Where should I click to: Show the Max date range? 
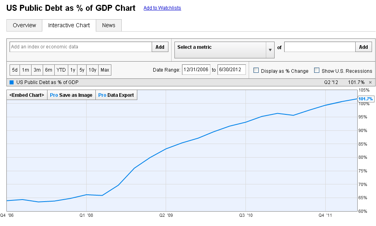coord(105,70)
